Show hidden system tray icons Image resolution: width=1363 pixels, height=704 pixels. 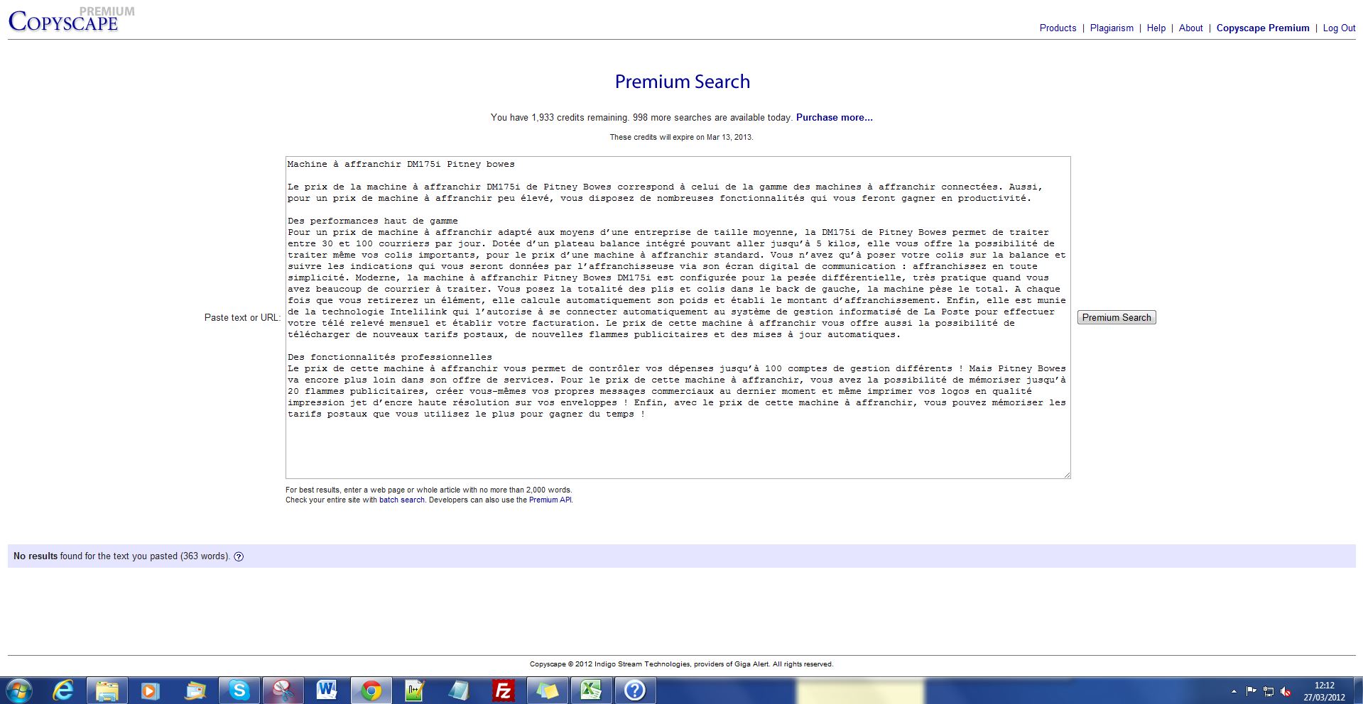tap(1234, 691)
